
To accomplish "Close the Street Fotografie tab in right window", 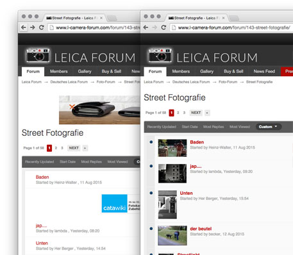I will 223,18.
